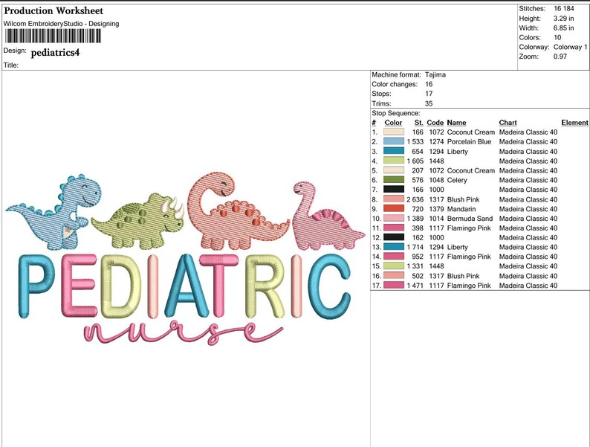590x447 pixels.
Task: Click the Blush Pink swatch in row 16
Action: [x=394, y=276]
